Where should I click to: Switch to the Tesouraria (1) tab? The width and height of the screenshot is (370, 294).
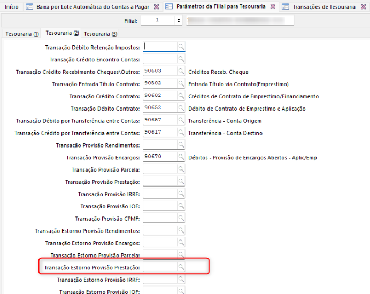[x=22, y=34]
